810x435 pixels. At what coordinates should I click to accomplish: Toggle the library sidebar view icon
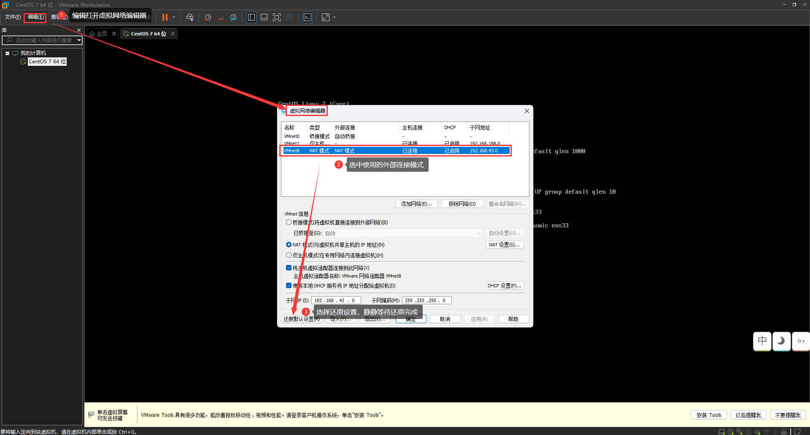click(x=251, y=17)
